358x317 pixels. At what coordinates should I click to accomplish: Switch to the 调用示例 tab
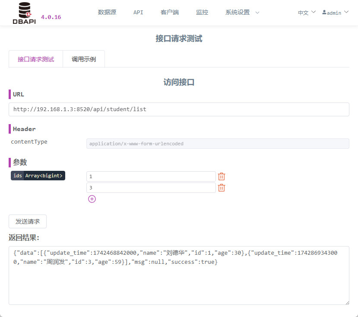[84, 59]
